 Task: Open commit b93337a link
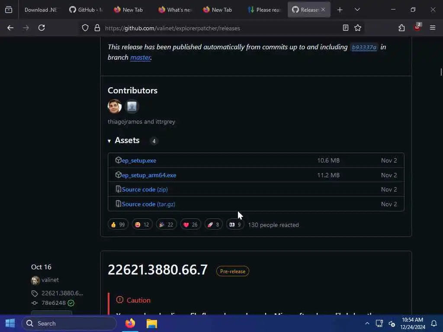pyautogui.click(x=364, y=47)
